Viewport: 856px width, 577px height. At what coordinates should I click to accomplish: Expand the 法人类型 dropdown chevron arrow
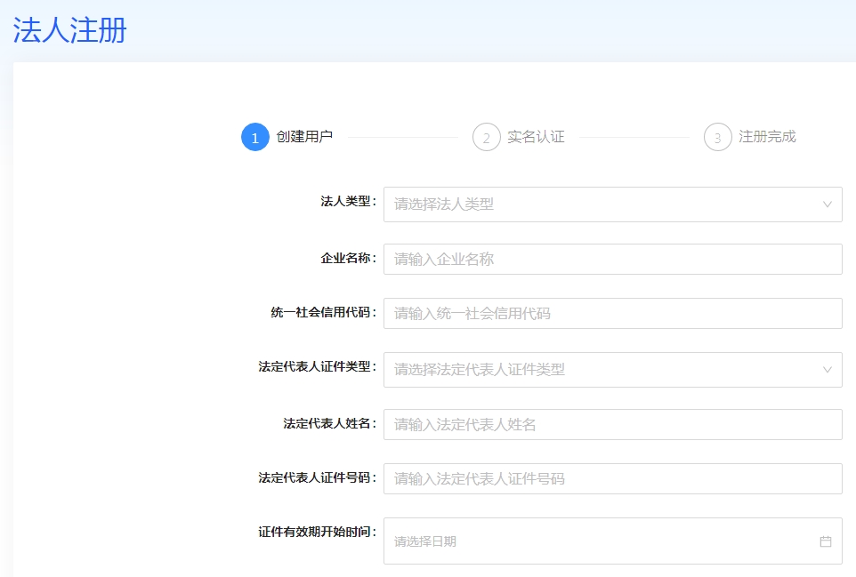pyautogui.click(x=827, y=204)
